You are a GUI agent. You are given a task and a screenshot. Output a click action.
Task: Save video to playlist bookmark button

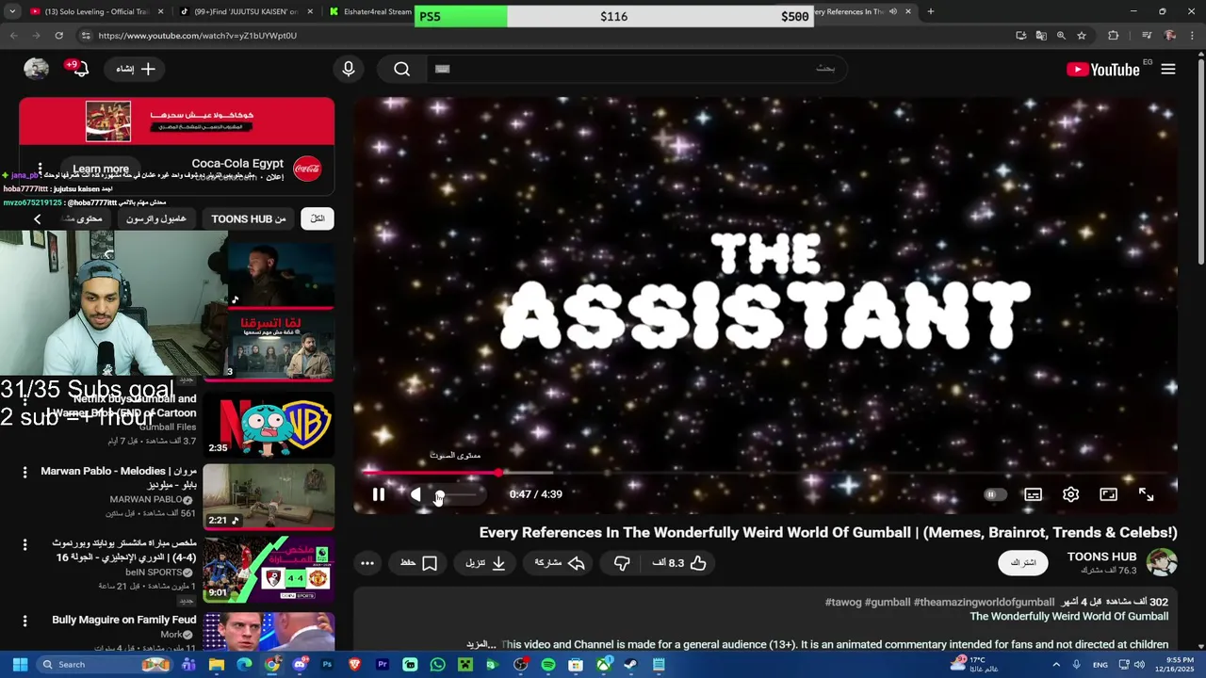418,563
